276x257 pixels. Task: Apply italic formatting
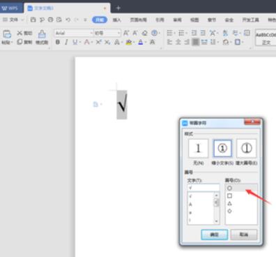click(66, 42)
